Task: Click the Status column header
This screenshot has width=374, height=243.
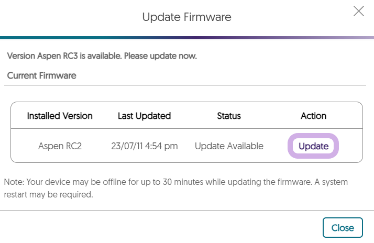Action: point(229,116)
